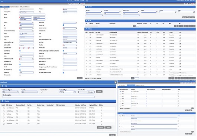Viewport: 197px width, 140px height.
Task: Select the radio button for the .xlsx file
Action: (x=4, y=124)
